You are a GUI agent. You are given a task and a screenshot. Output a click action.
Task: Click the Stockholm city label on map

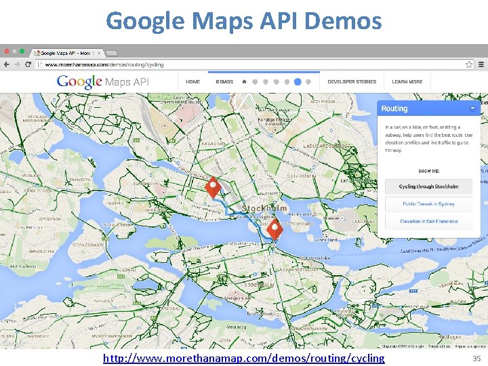(x=264, y=208)
